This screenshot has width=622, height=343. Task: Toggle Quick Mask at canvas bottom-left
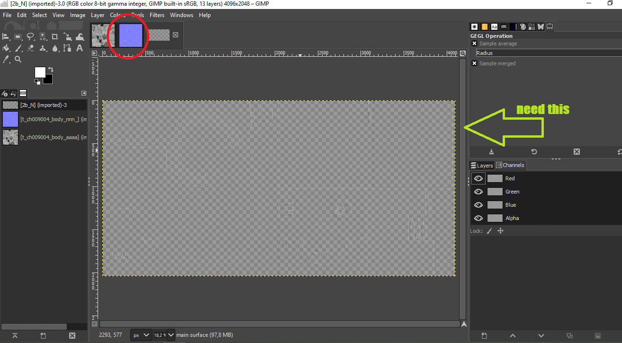point(94,324)
